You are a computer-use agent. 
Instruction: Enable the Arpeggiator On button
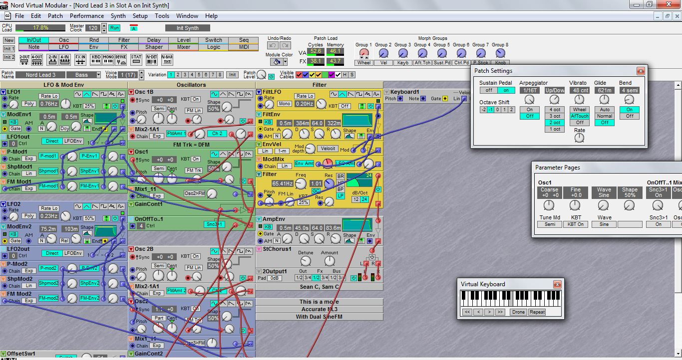pos(529,109)
